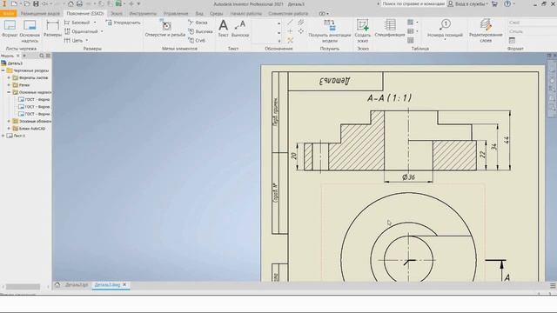Close the Деталь3.dwg document tab

tap(124, 284)
